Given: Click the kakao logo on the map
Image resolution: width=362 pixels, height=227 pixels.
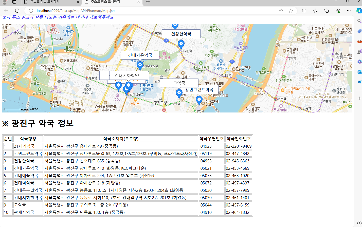Looking at the screenshot, I should (x=34, y=109).
